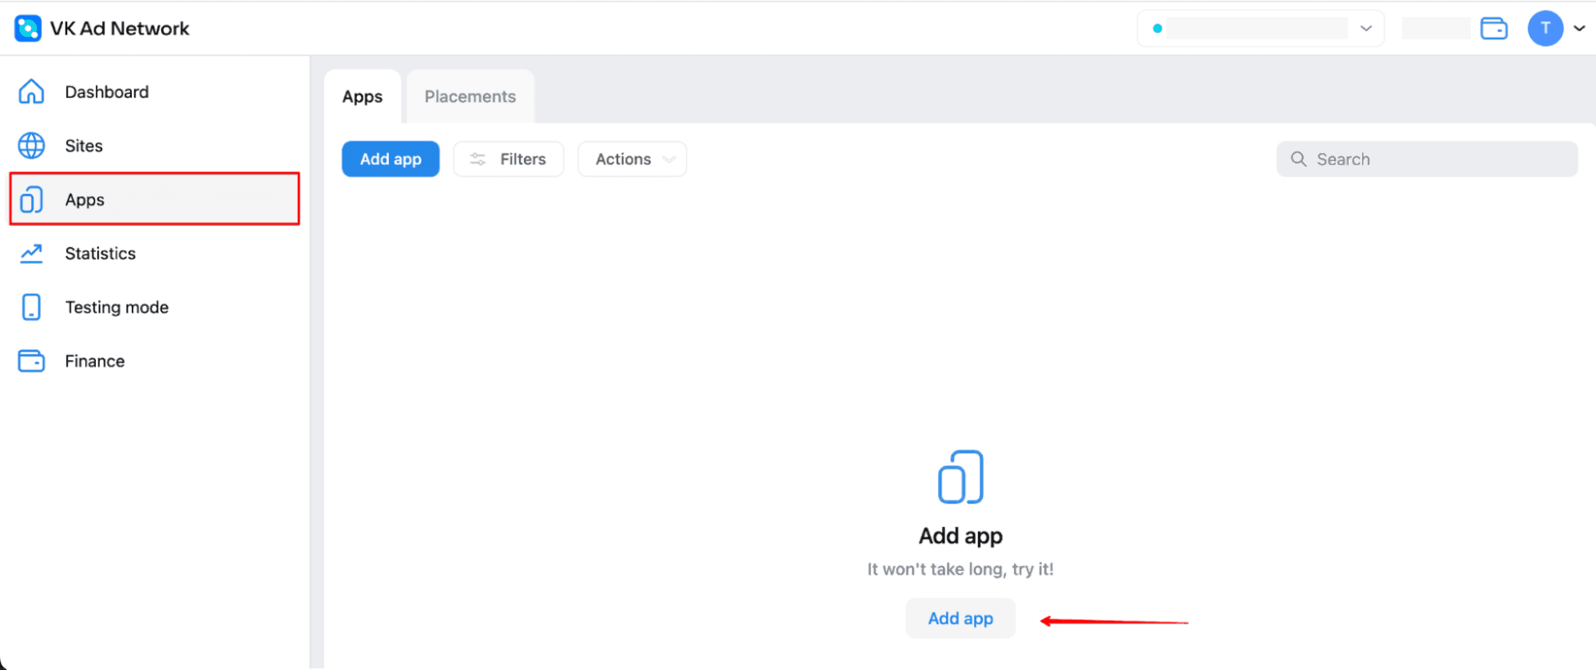Click the Statistics chart icon
The width and height of the screenshot is (1596, 670).
[x=31, y=254]
